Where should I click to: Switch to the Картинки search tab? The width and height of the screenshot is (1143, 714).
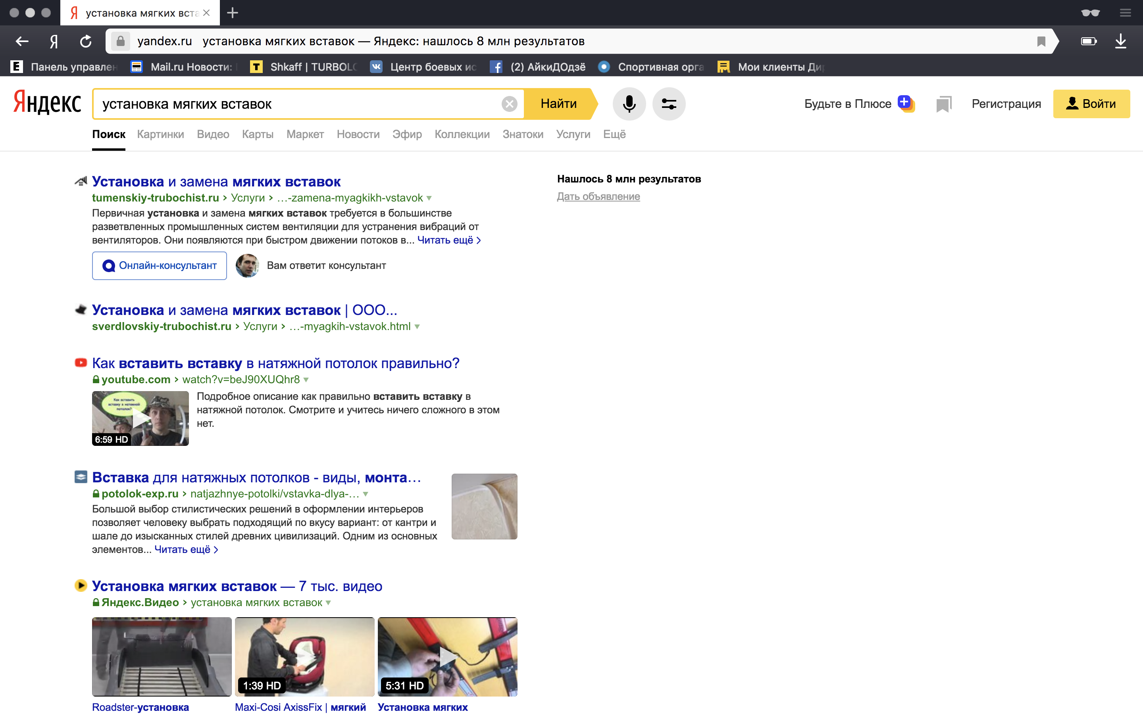click(160, 134)
